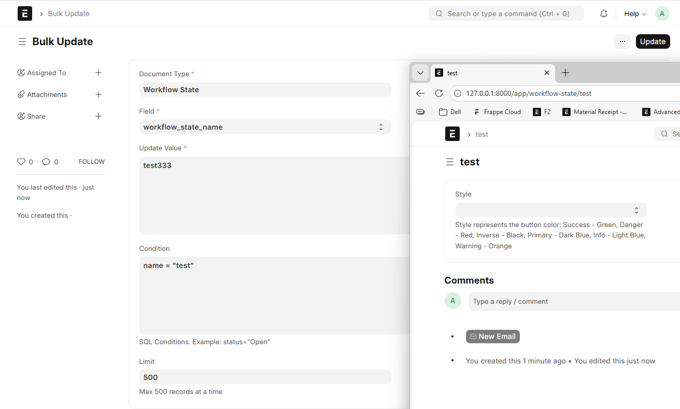The image size is (680, 409).
Task: Add attachment using Attachments plus icon
Action: click(x=98, y=94)
